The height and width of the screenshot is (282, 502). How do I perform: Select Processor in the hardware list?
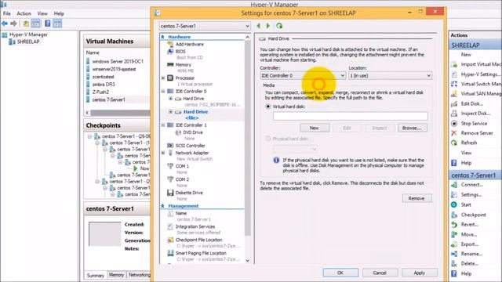point(185,78)
